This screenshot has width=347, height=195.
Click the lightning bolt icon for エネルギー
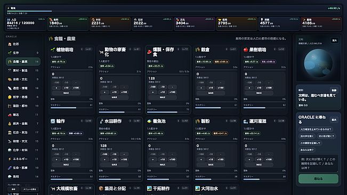pyautogui.click(x=10, y=159)
